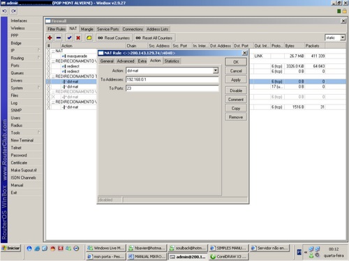
Task: Open Log in the sidebar menu
Action: (x=14, y=103)
